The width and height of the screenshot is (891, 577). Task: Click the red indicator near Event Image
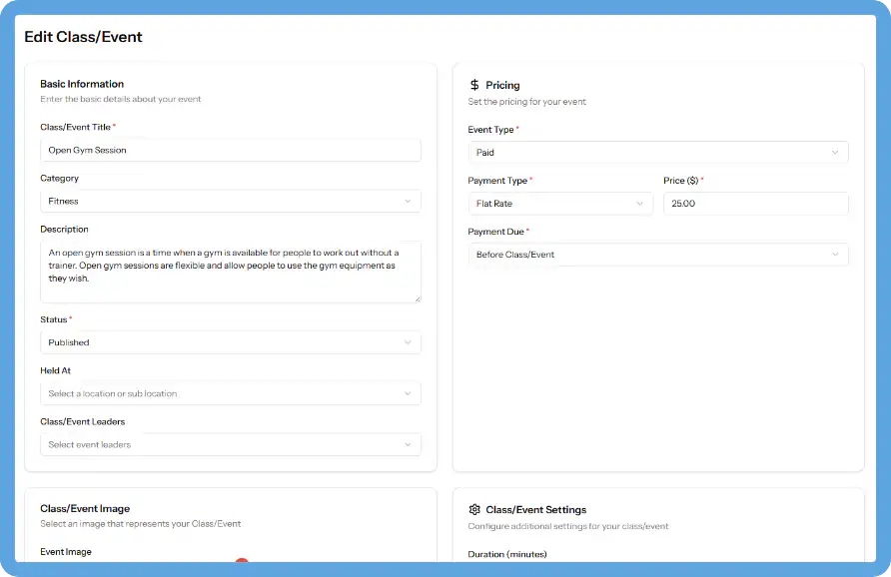pyautogui.click(x=241, y=564)
